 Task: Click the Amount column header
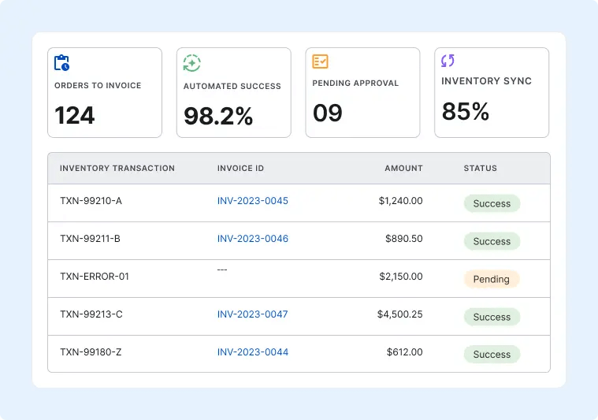(x=403, y=168)
